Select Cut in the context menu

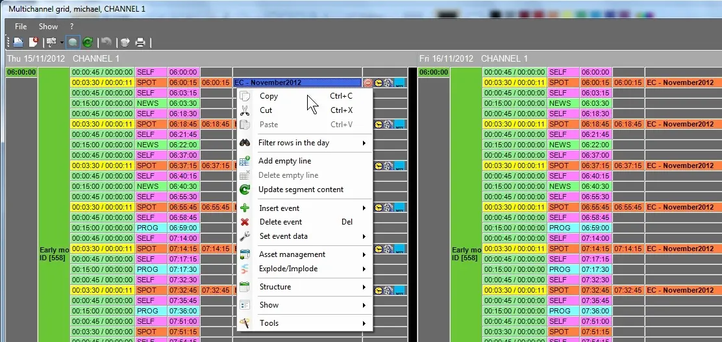click(266, 110)
